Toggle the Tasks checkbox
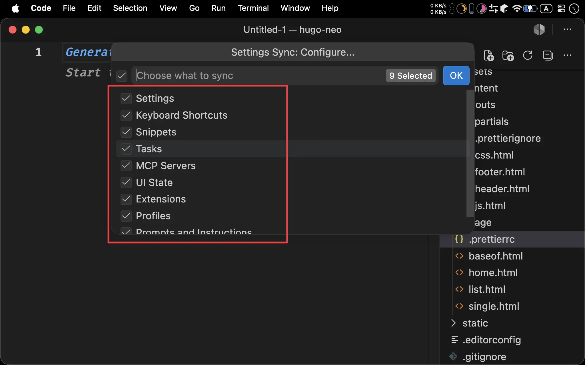 126,149
